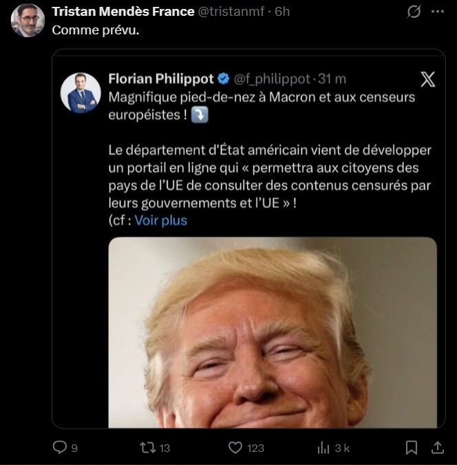
Task: Open the reply speech bubble icon
Action: [x=61, y=447]
